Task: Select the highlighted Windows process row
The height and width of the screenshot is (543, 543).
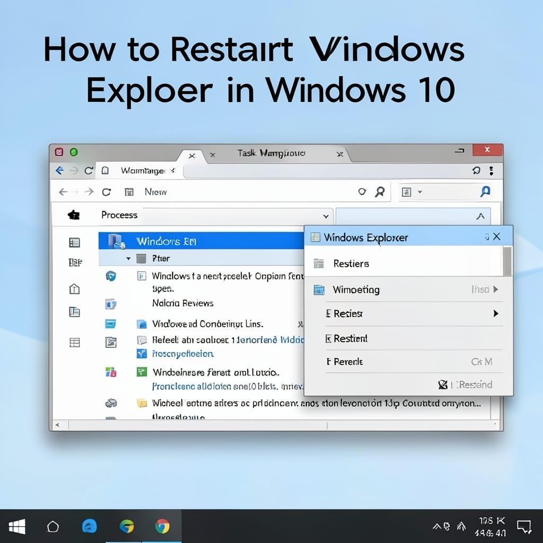Action: [201, 241]
